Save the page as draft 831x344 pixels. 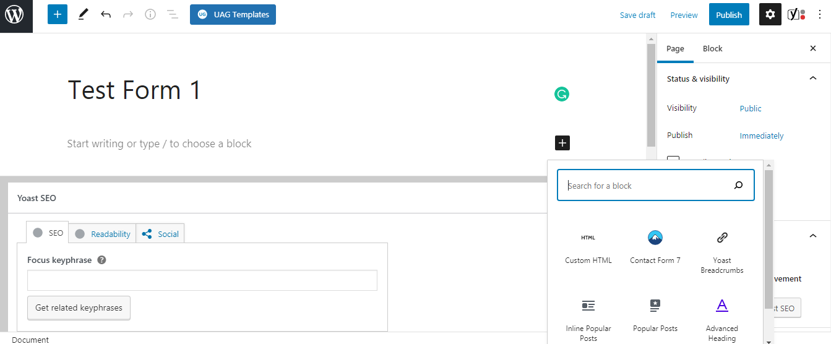637,15
